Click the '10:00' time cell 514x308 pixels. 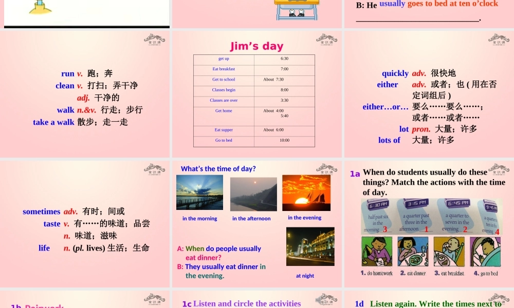tap(284, 141)
